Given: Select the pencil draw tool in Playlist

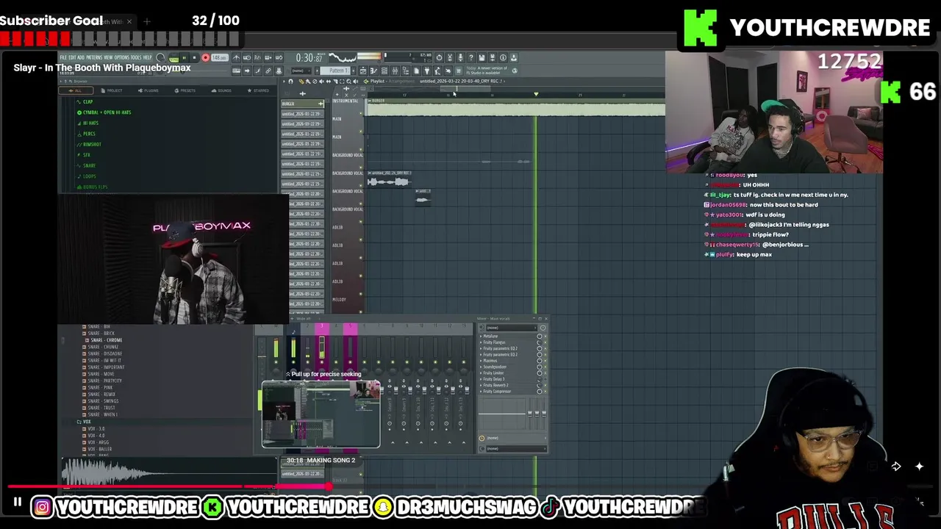Looking at the screenshot, I should click(301, 82).
